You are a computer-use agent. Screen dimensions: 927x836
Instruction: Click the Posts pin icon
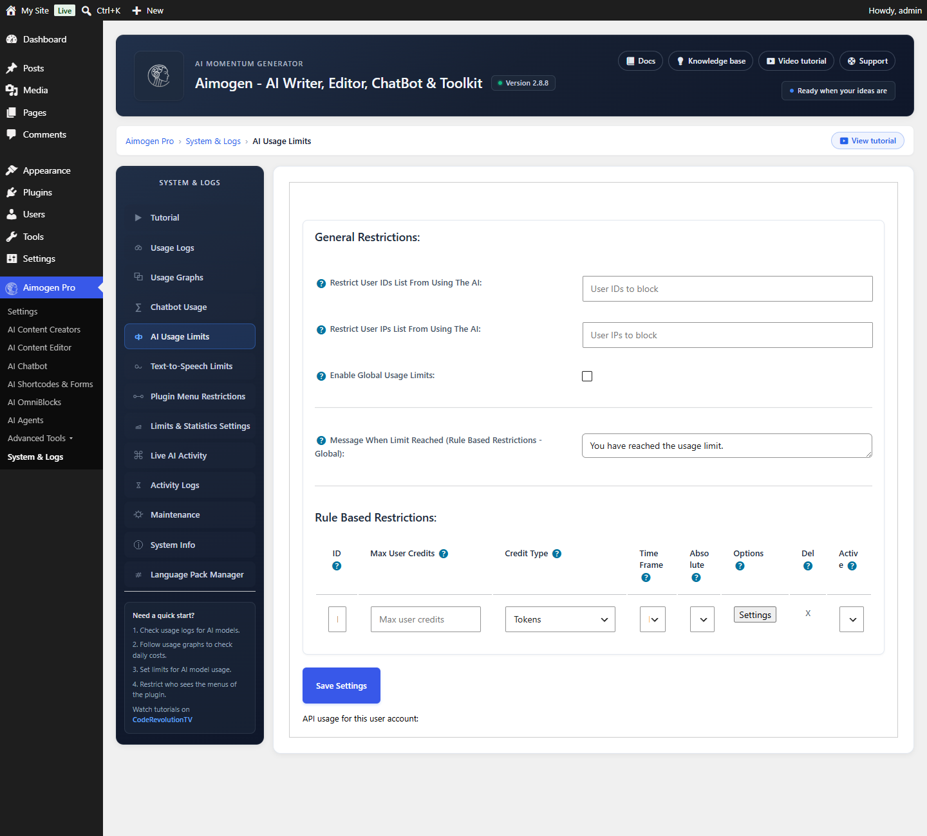(12, 68)
